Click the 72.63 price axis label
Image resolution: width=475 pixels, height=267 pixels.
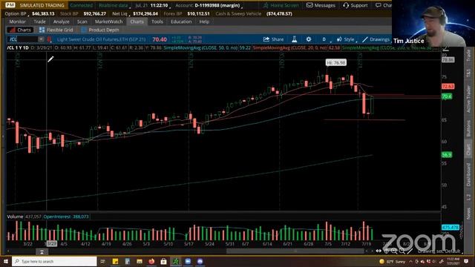pos(448,87)
